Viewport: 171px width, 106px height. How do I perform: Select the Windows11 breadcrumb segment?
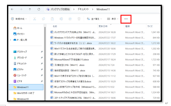(103, 9)
